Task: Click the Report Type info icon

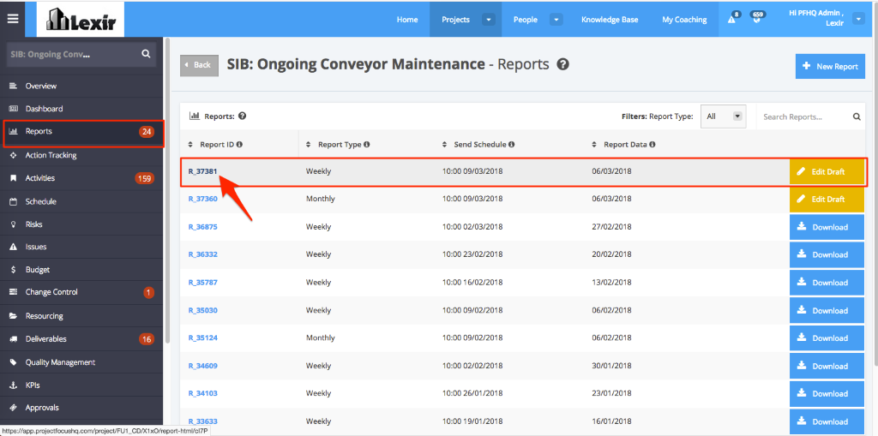Action: click(x=366, y=145)
